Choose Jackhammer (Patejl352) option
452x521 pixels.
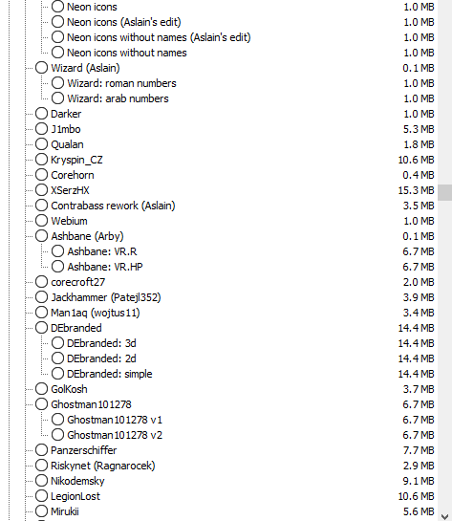[41, 297]
